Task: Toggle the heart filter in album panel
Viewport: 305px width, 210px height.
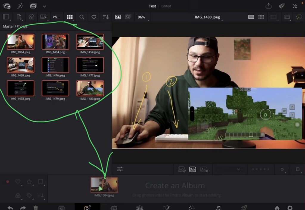Action: point(18,182)
